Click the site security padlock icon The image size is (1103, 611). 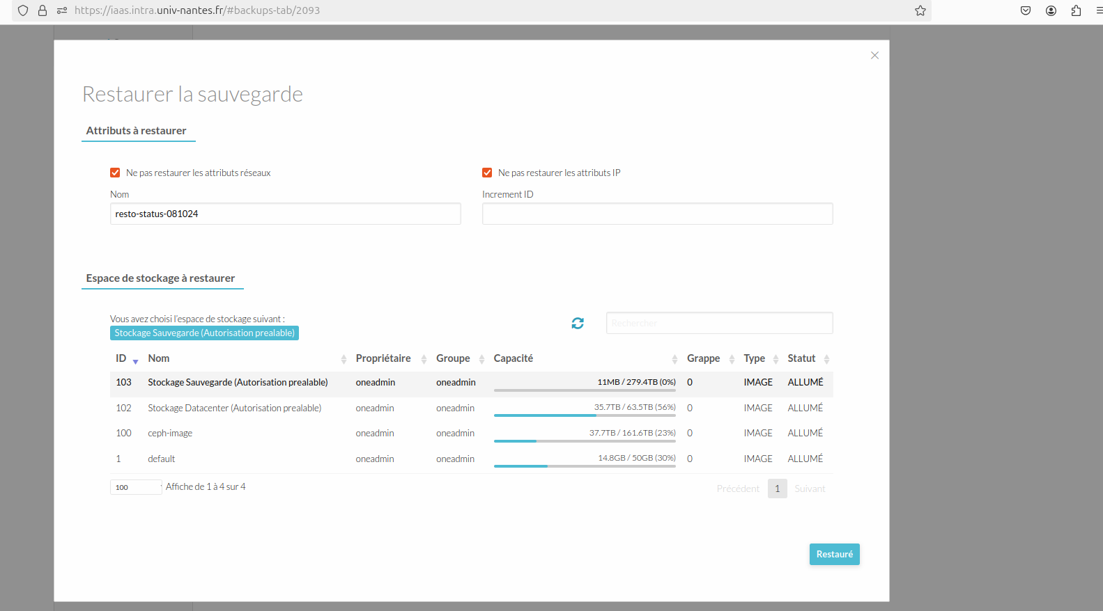point(43,10)
